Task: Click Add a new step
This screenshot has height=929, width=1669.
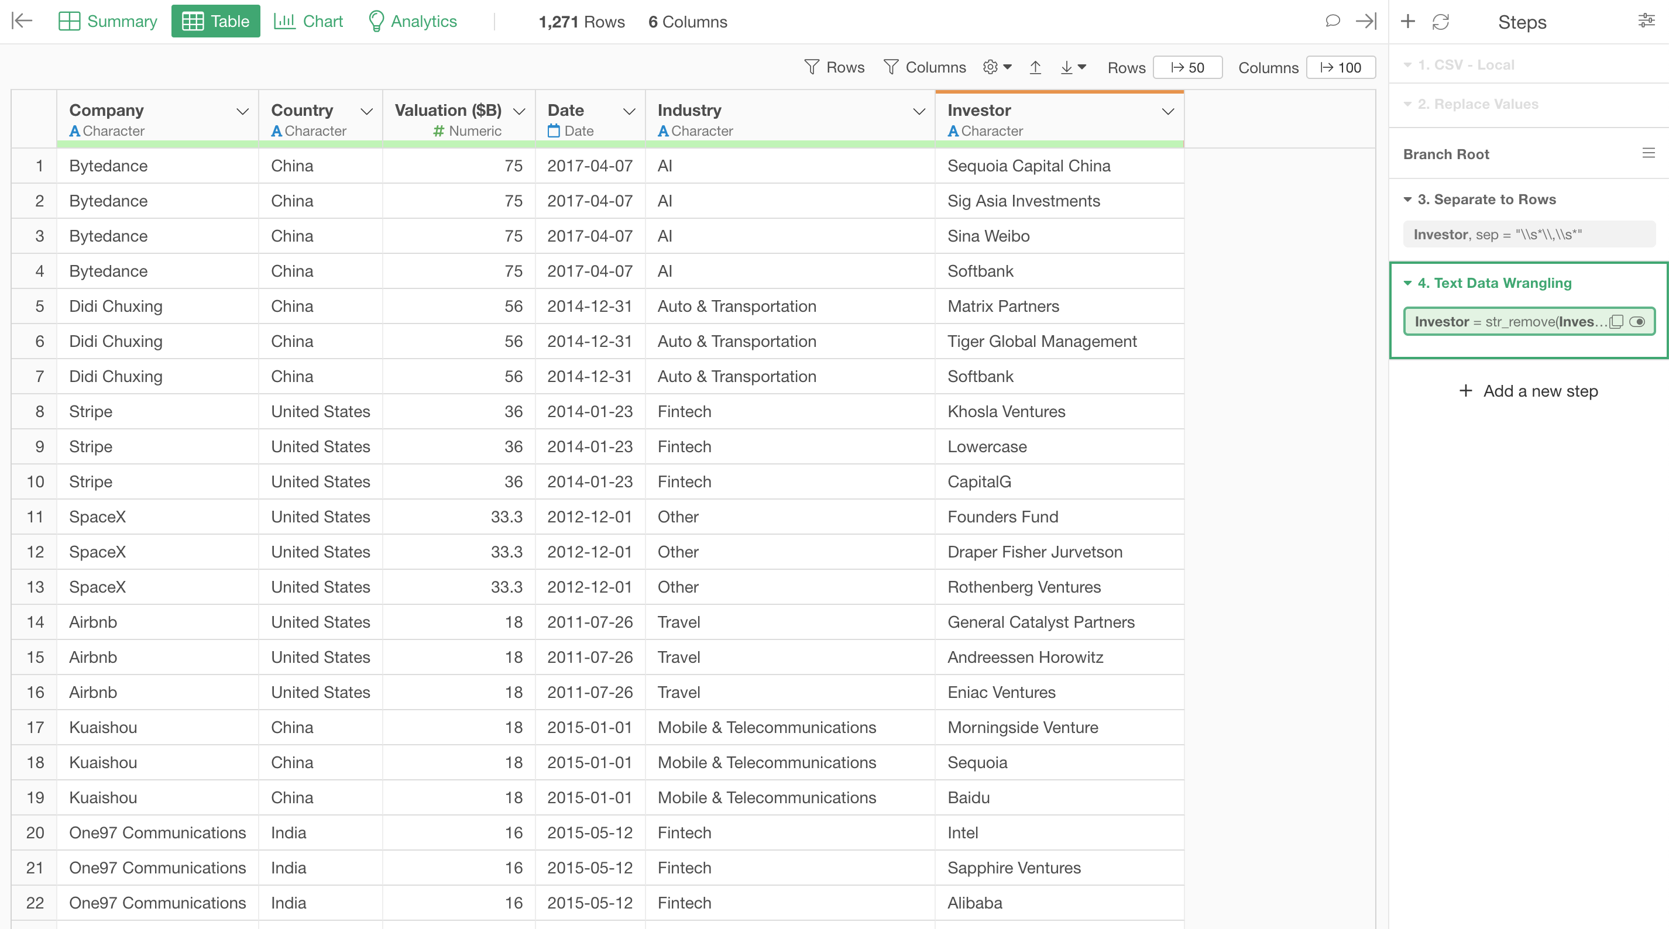Action: coord(1529,391)
